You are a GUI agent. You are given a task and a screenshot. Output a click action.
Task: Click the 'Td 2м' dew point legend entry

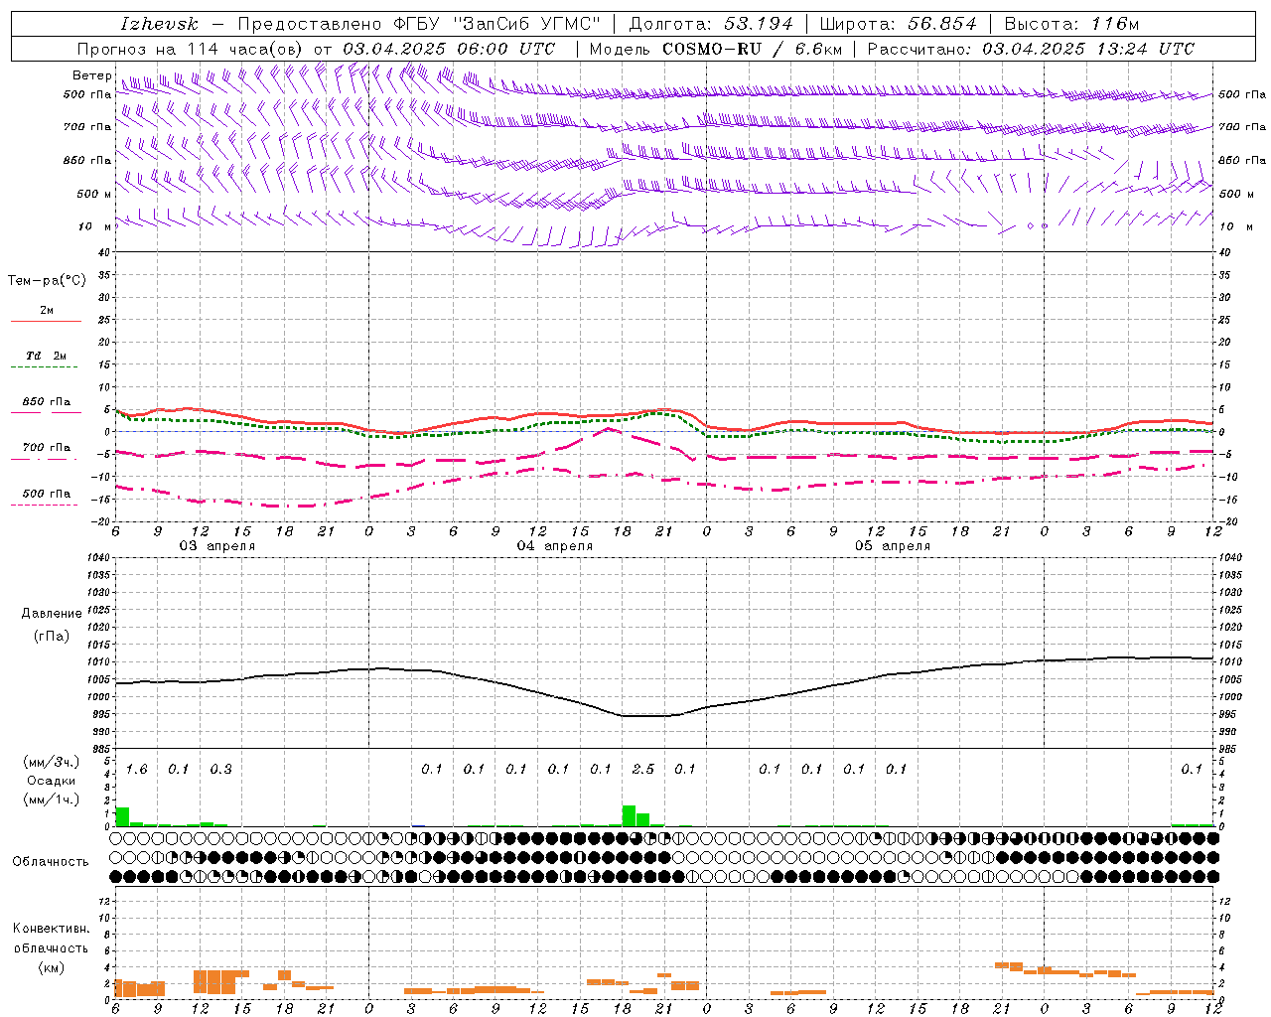[47, 356]
